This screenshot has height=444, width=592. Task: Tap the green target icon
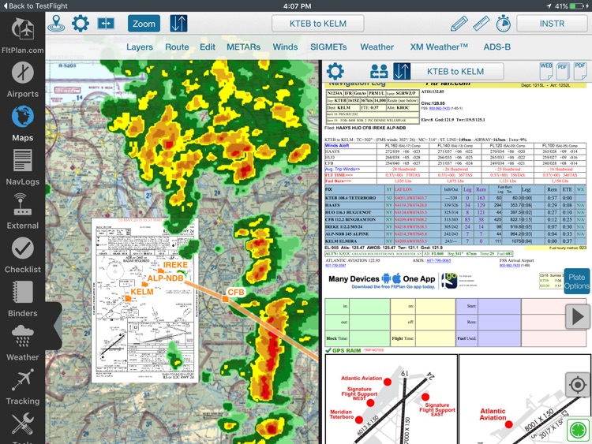(577, 430)
